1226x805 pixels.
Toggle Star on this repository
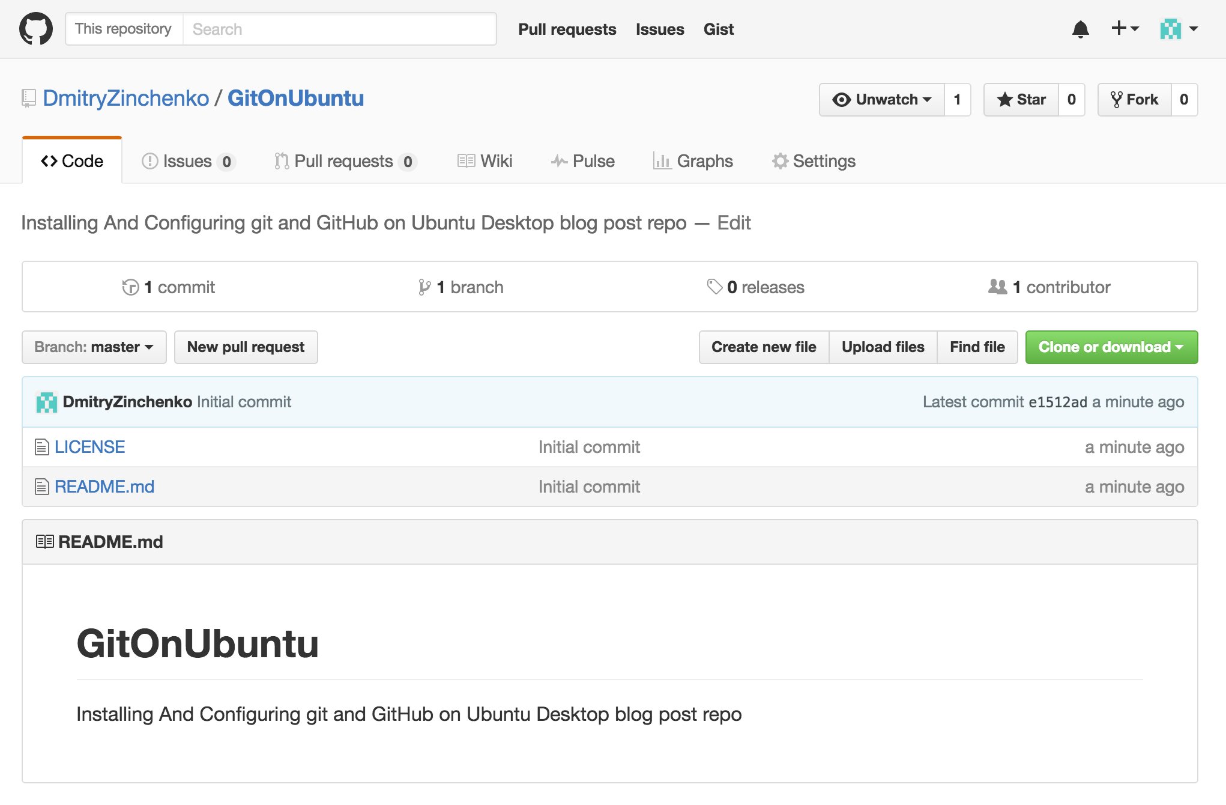1021,100
